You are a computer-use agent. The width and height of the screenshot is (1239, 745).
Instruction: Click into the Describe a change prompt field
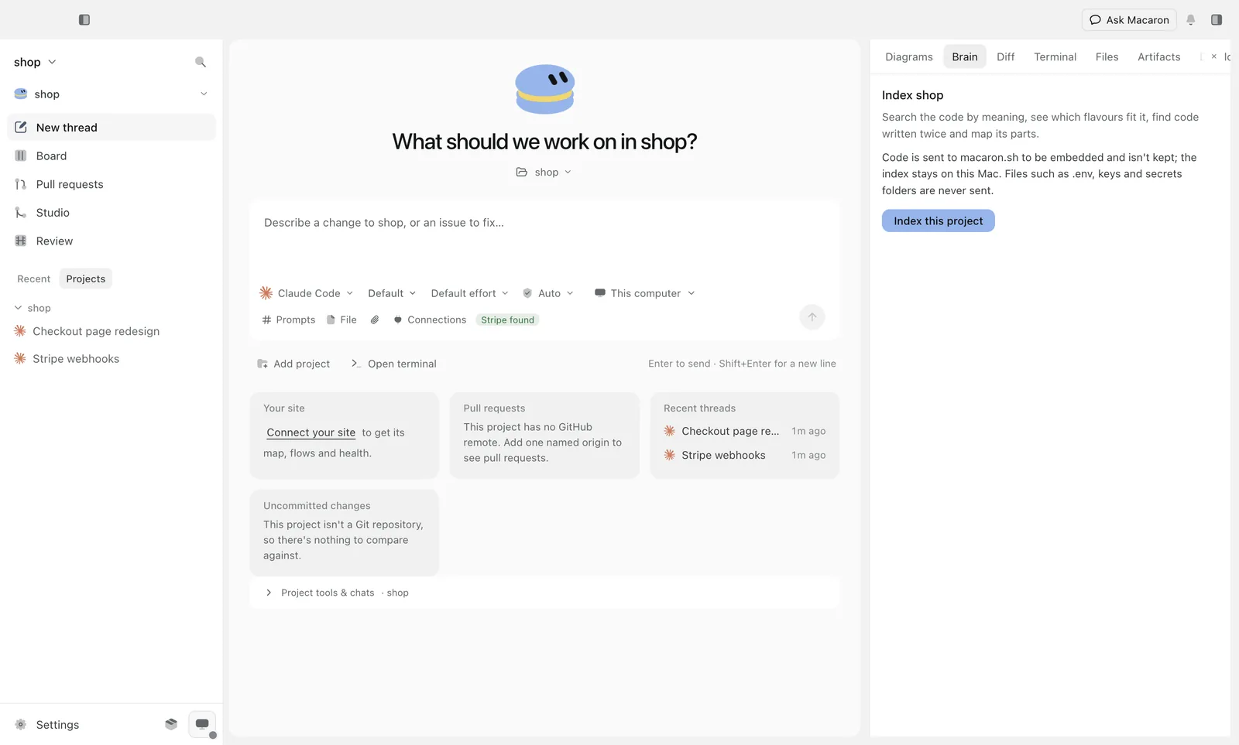[544, 237]
